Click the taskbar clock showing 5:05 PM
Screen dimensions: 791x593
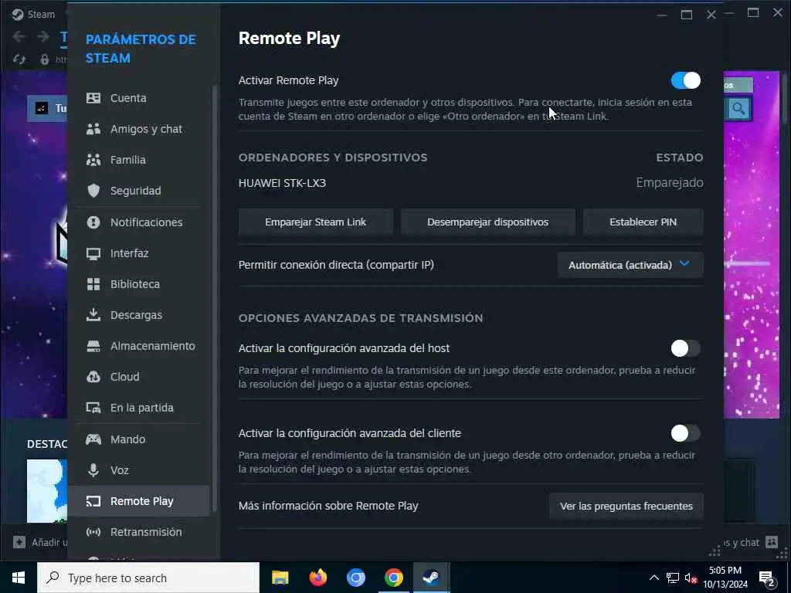coord(725,578)
